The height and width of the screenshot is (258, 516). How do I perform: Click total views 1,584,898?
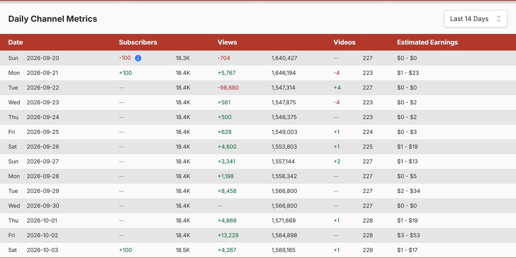tap(284, 235)
